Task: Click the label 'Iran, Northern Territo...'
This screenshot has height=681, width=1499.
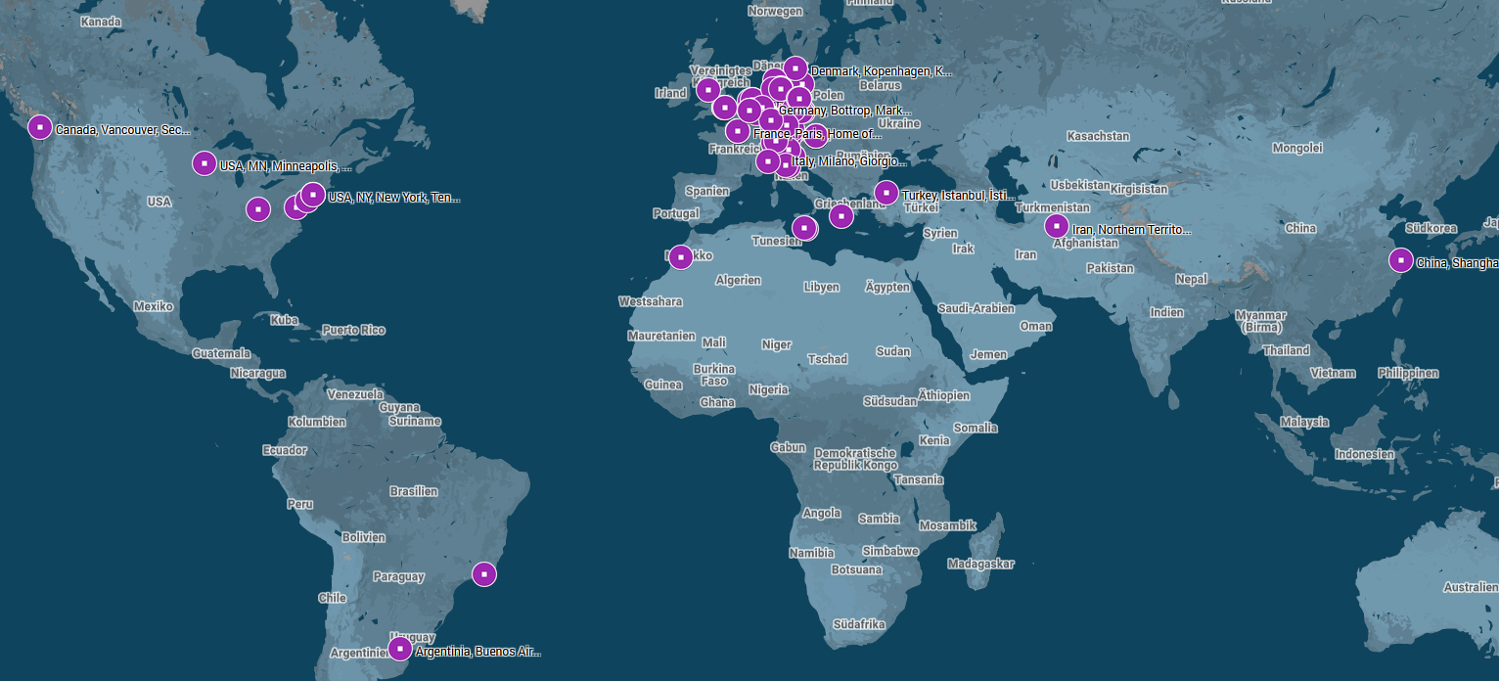Action: point(1131,229)
